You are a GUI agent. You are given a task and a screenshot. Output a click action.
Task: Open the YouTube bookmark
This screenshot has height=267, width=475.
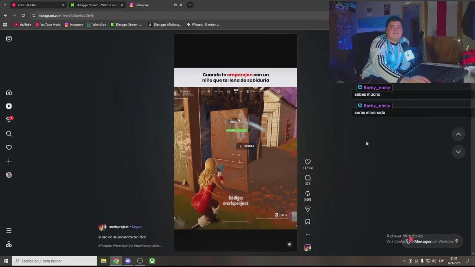click(x=23, y=24)
